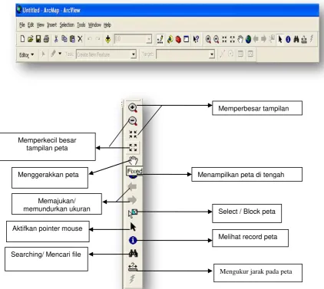Click Fixed Zoom Out in the horizontal toolbar
324x289 pixels.
click(232, 39)
